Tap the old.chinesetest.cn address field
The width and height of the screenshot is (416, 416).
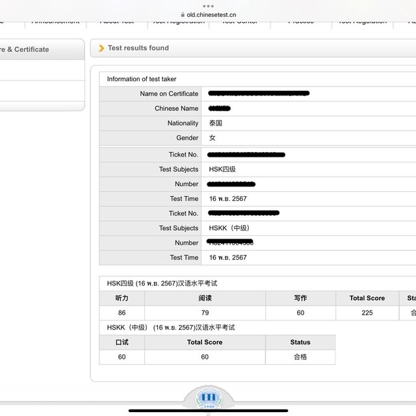tap(211, 14)
